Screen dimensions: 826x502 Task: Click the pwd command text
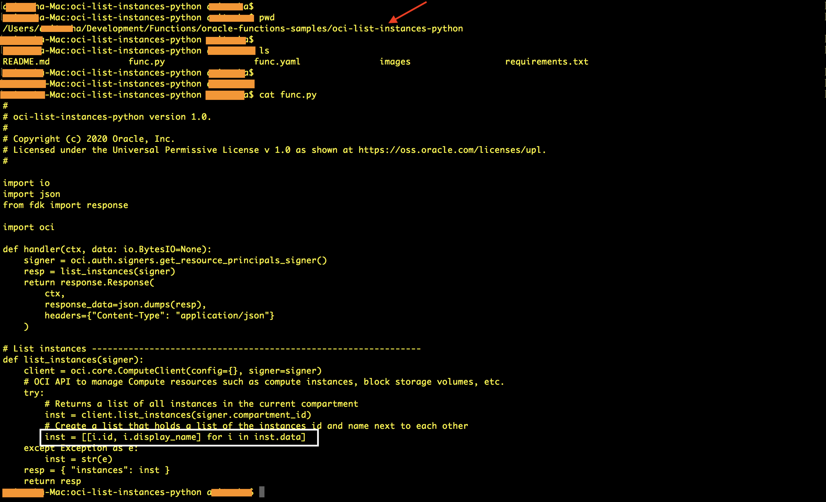(x=267, y=17)
